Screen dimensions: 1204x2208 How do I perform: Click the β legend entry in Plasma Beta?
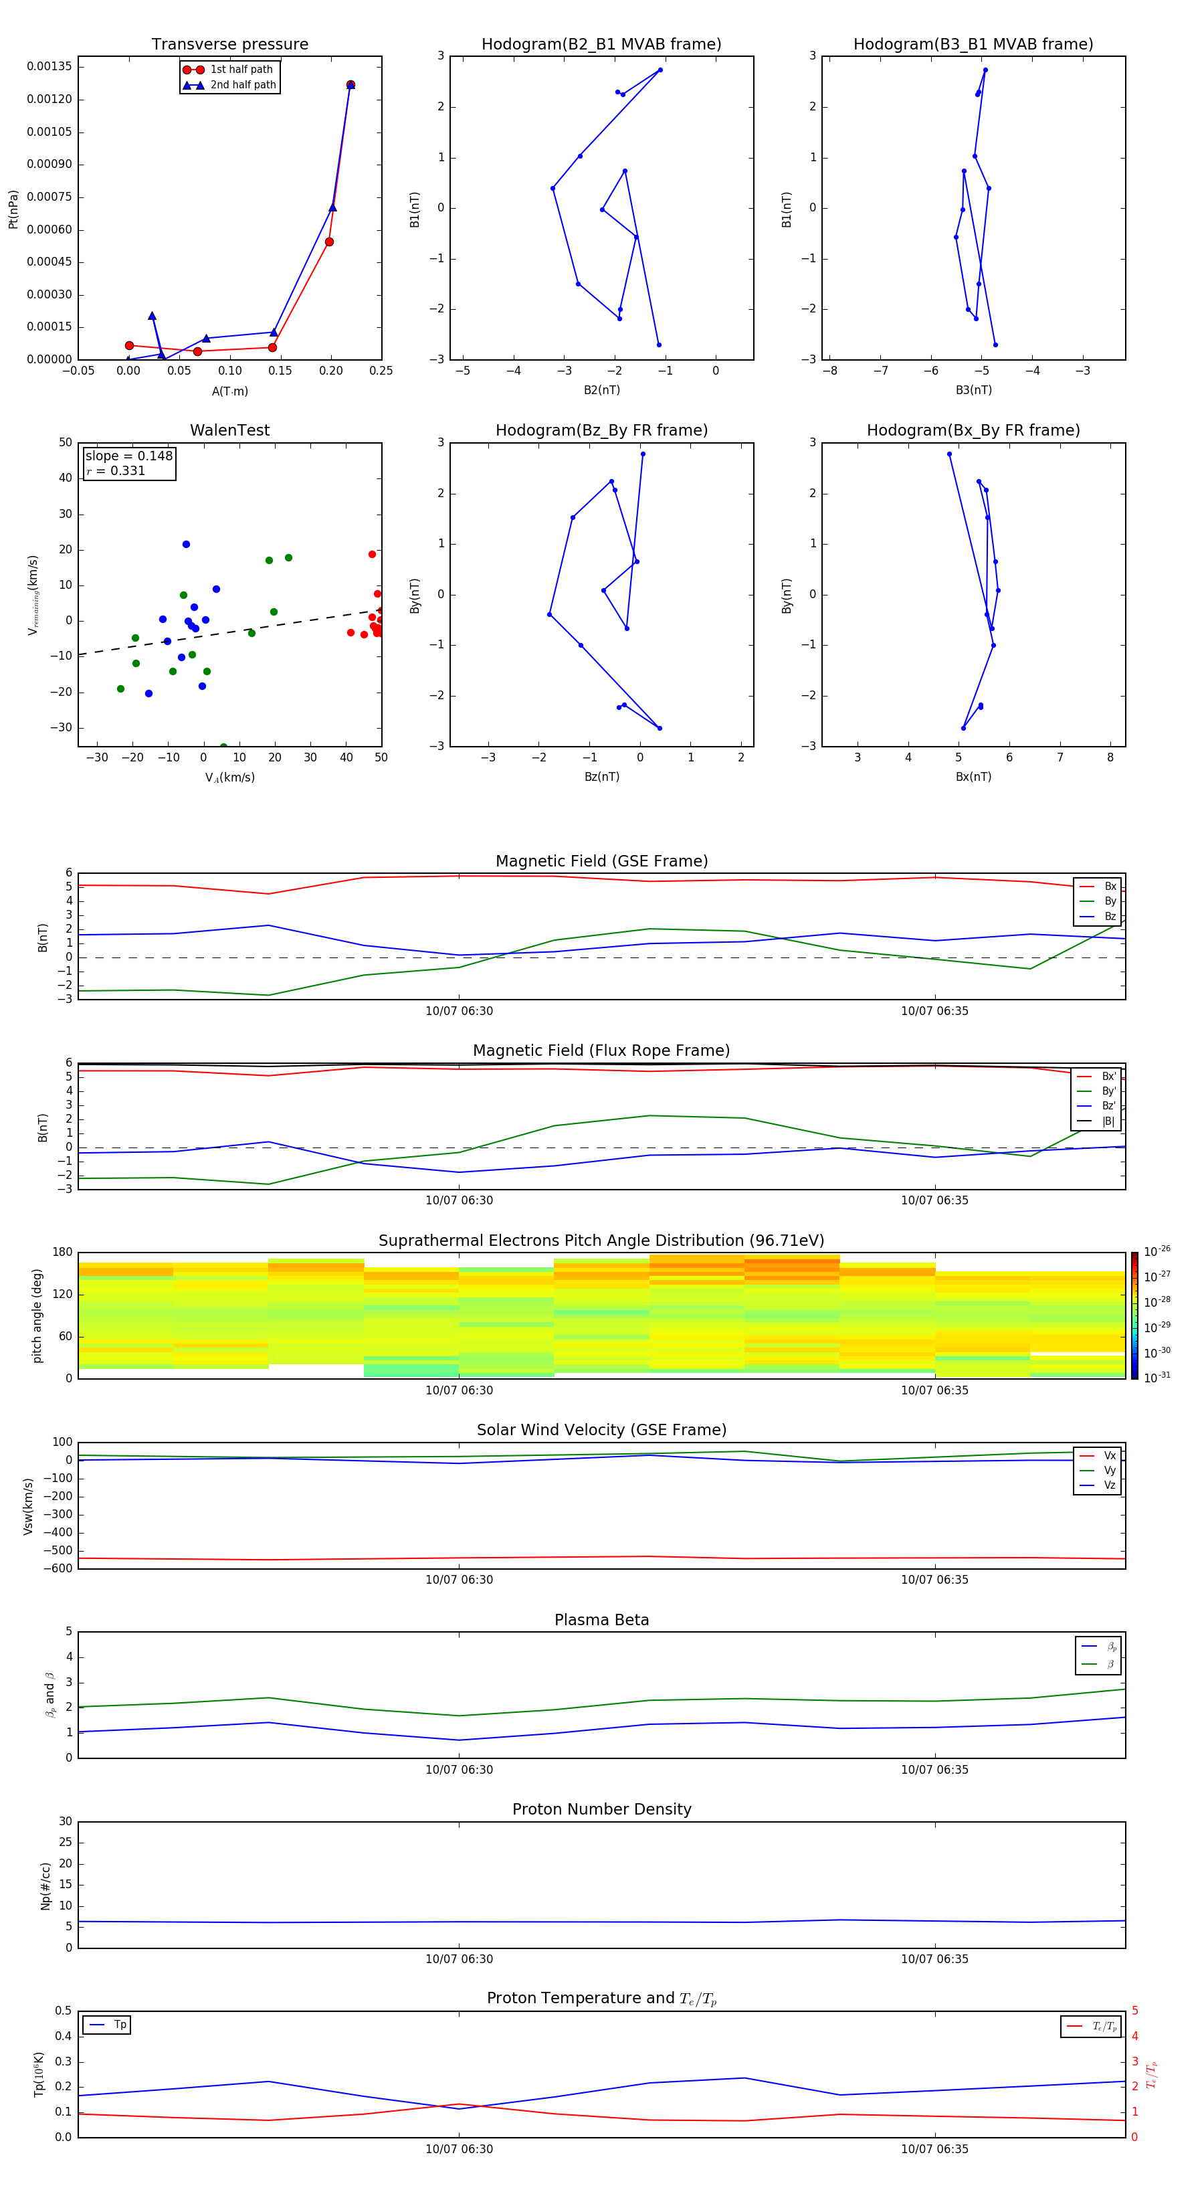(1098, 1665)
